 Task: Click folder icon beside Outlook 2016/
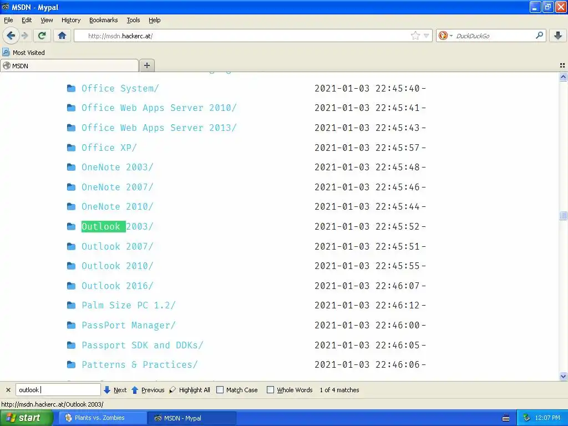[72, 286]
